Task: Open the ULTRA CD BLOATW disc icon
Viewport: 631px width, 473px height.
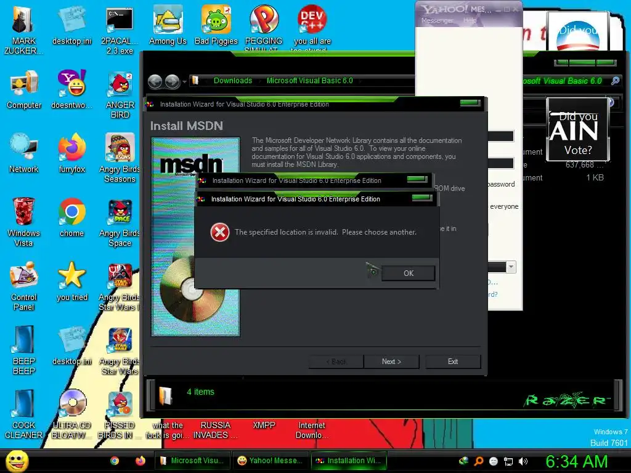Action: [x=71, y=414]
